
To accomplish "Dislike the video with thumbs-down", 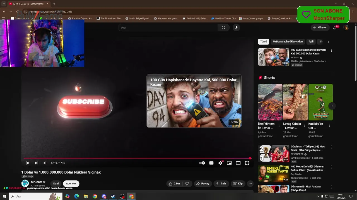I will 187,184.
